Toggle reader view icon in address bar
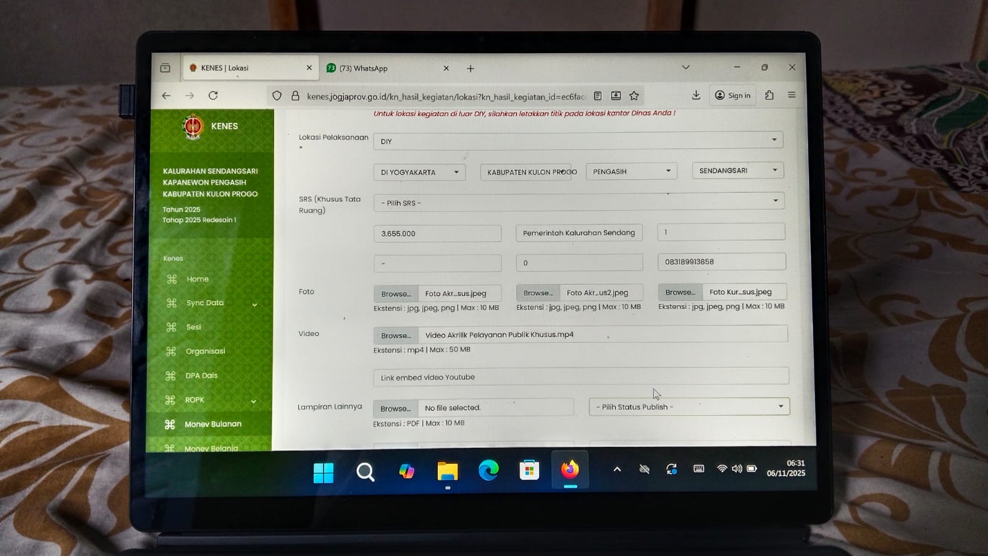The image size is (988, 556). (x=598, y=96)
